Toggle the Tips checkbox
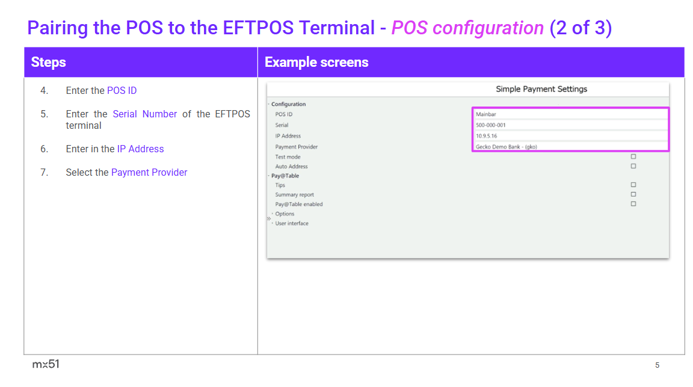Image resolution: width=693 pixels, height=387 pixels. click(633, 185)
